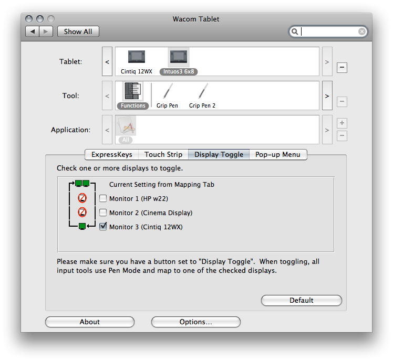Uncheck Monitor 3 (Cintiq 12WX)

pyautogui.click(x=103, y=226)
